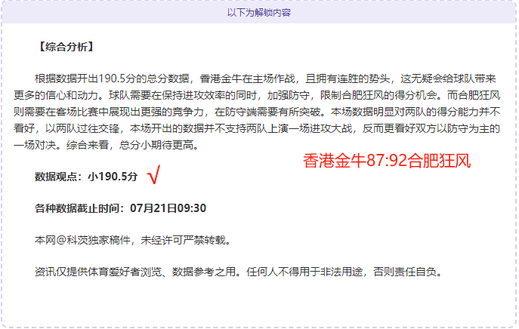Click the phrase '以两队过往交锋'
The image size is (519, 329).
tap(82, 128)
